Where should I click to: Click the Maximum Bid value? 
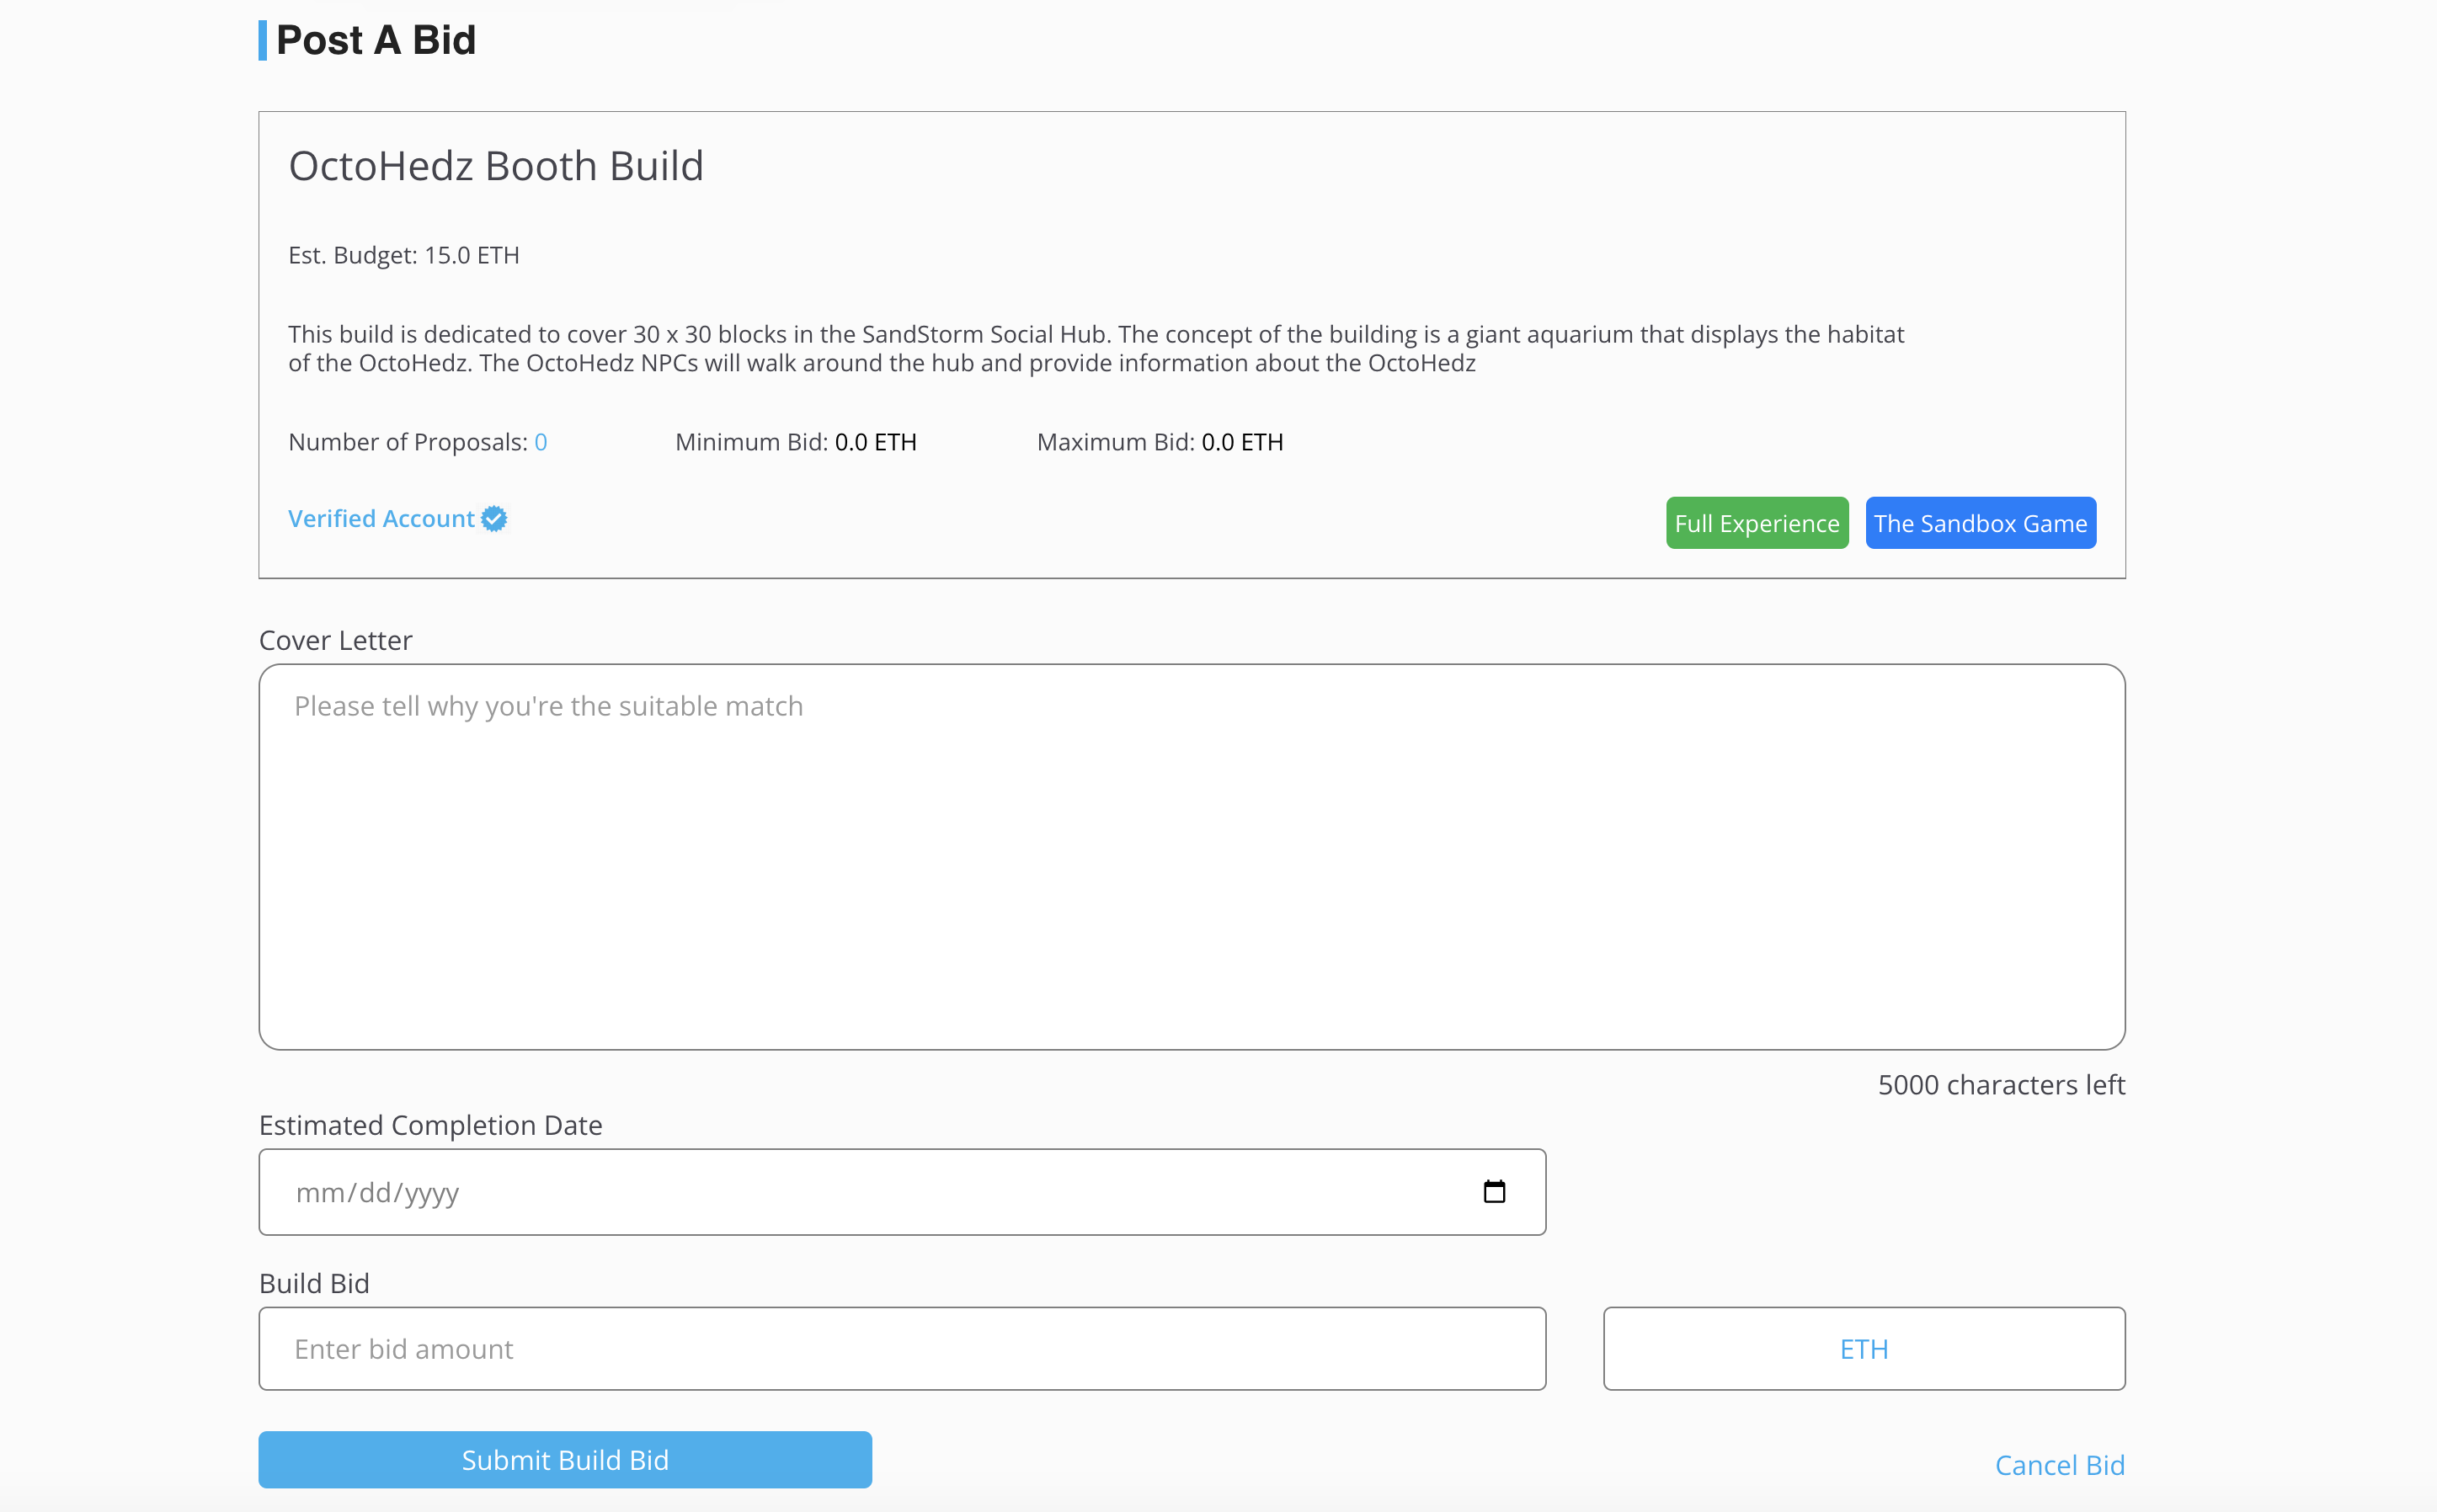1241,442
